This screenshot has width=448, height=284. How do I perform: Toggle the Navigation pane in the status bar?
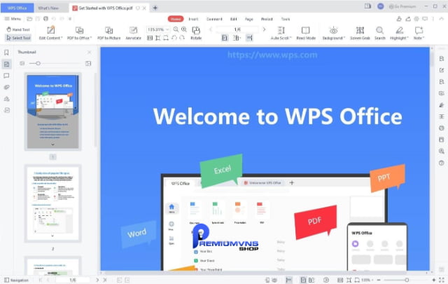[x=15, y=280]
